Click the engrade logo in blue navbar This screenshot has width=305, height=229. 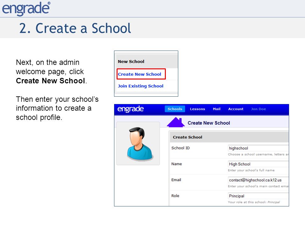[x=130, y=109]
